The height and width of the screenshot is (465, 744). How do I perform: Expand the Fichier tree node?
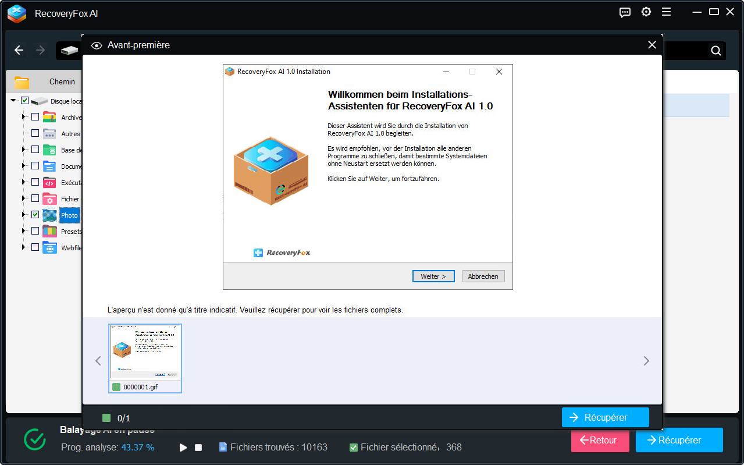[x=24, y=198]
